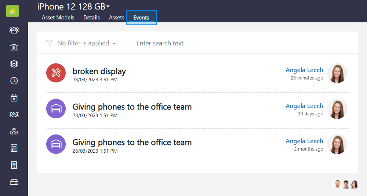
Task: Open the office building sidebar icon
Action: 14,165
